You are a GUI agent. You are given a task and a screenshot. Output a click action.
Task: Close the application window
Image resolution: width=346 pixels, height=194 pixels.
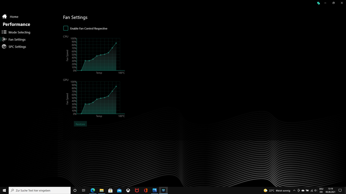tap(342, 3)
